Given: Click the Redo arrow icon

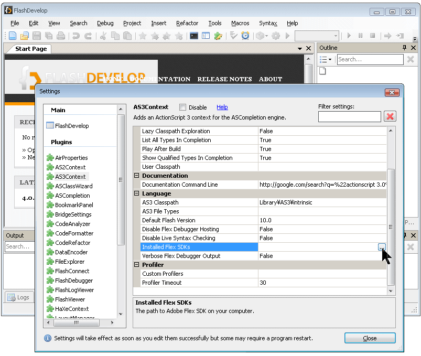Looking at the screenshot, I should pos(88,36).
